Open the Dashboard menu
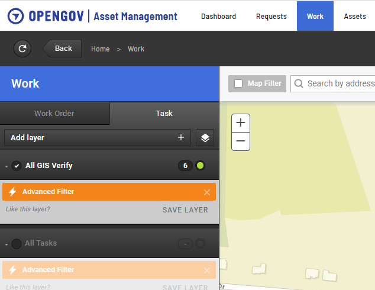This screenshot has height=290, width=375. click(218, 16)
